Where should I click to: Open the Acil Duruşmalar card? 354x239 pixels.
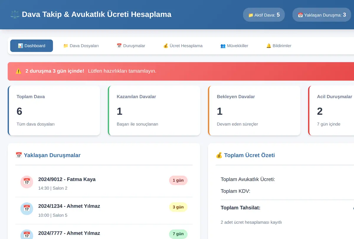click(x=331, y=111)
